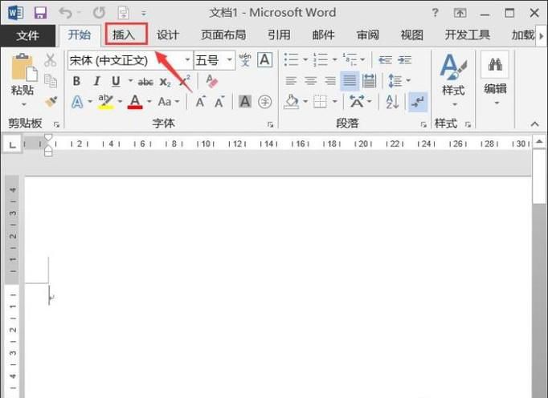548x398 pixels.
Task: Click the Grow Font icon
Action: (x=200, y=102)
